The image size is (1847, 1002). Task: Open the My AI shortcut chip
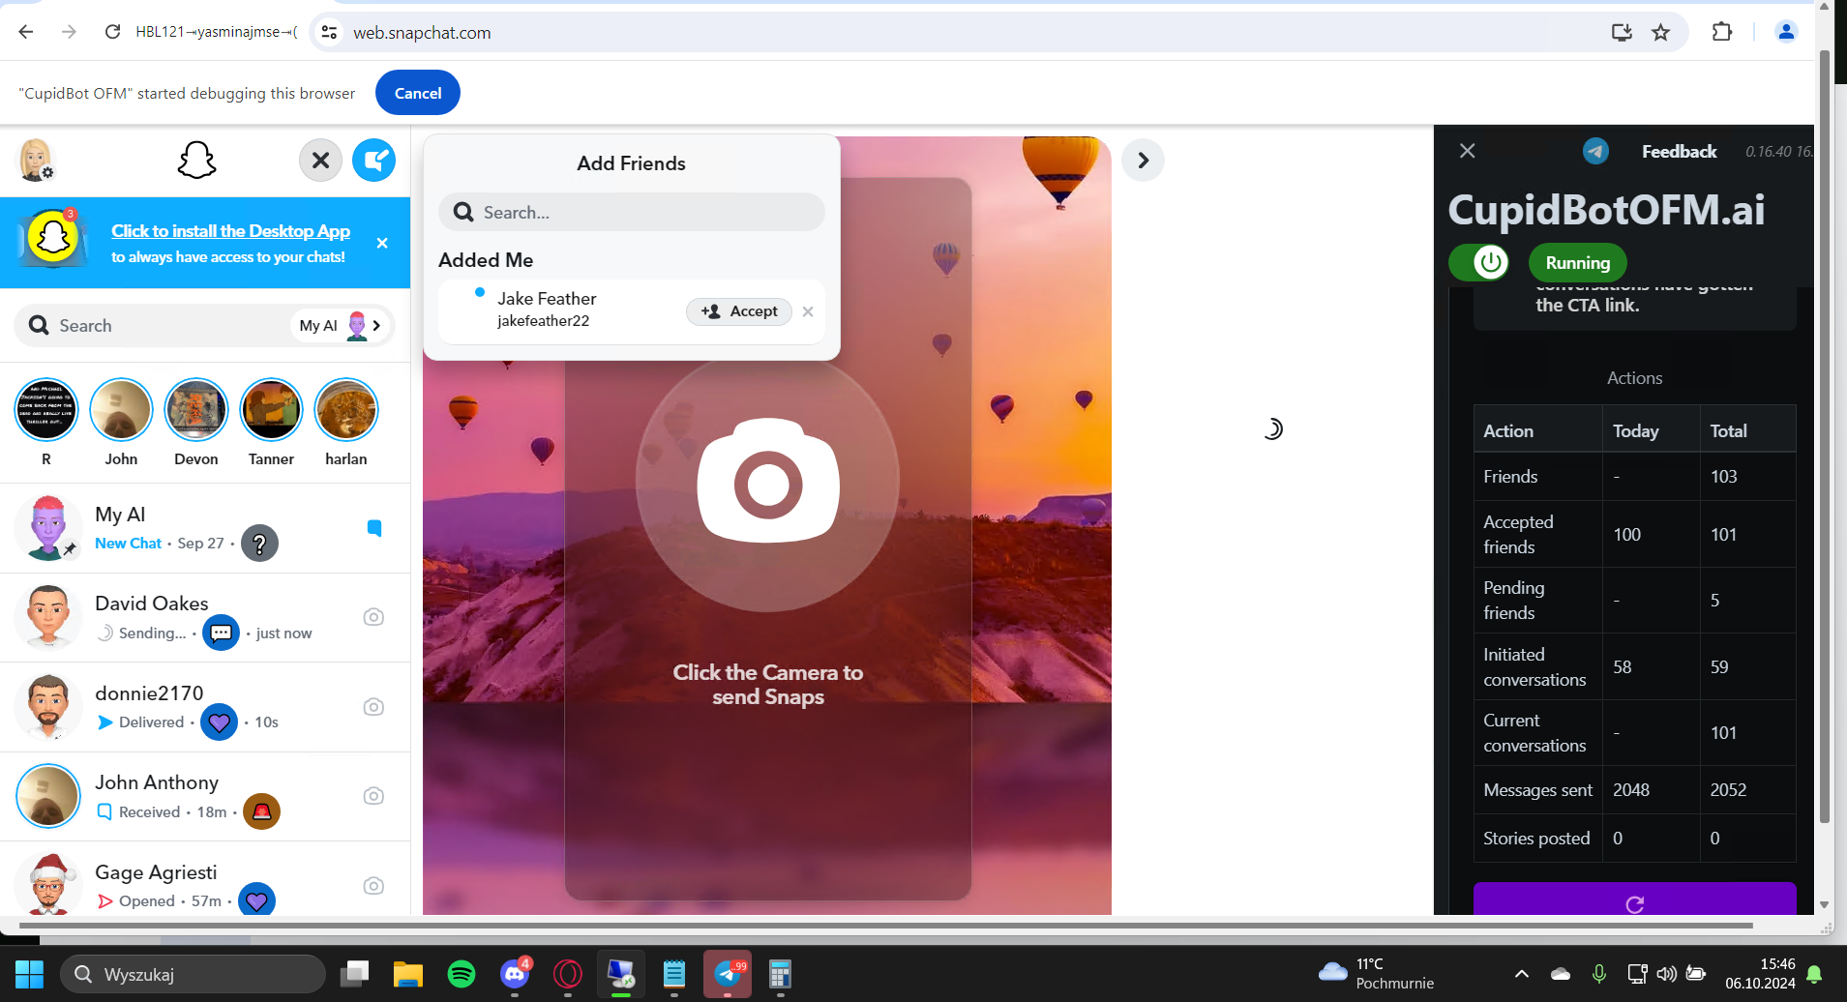point(341,326)
